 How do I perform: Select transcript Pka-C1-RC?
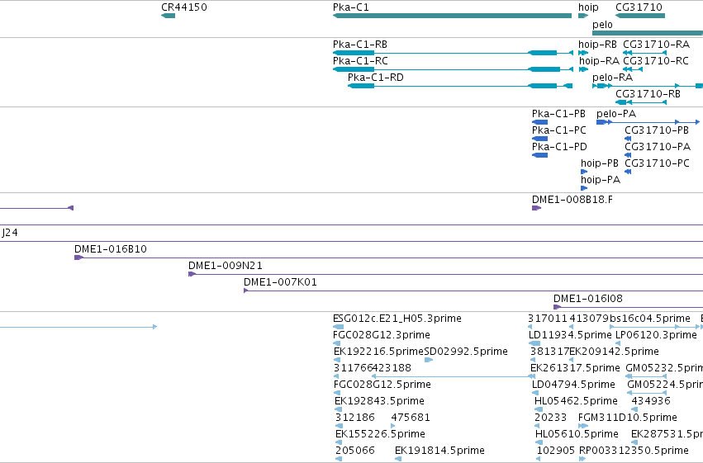pos(453,69)
